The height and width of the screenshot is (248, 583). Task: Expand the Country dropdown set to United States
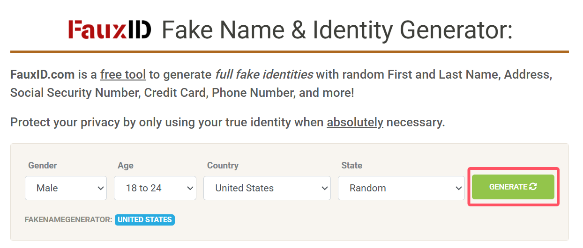click(x=267, y=188)
